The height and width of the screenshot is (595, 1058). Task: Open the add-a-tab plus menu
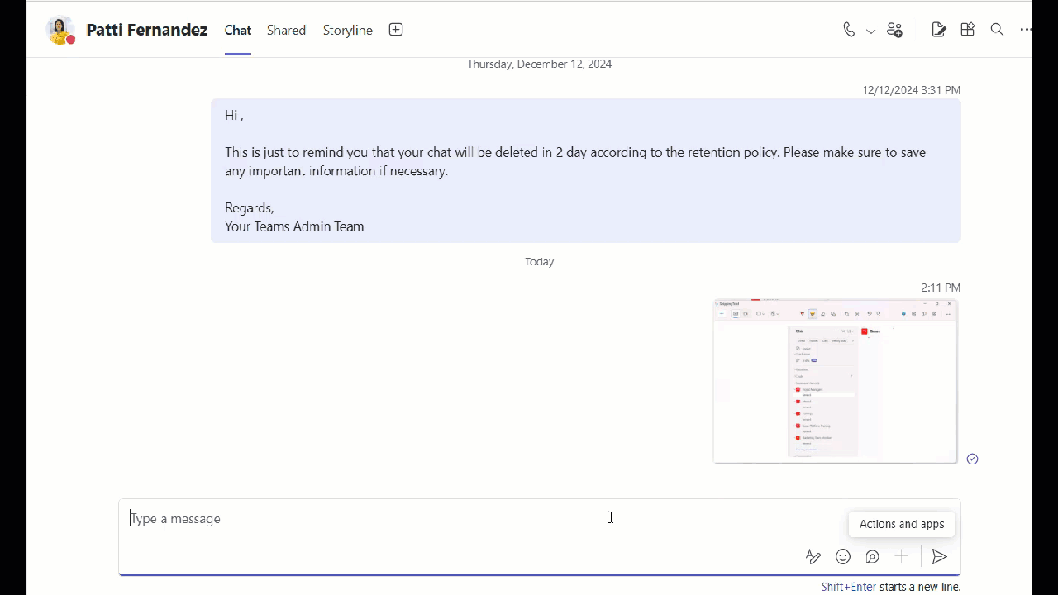point(395,30)
